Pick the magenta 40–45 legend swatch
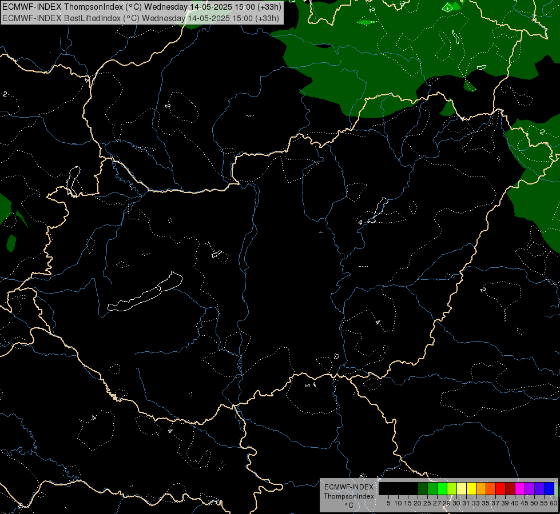560x514 pixels. [520, 488]
